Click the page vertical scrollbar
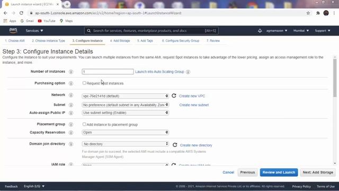Image resolution: width=339 pixels, height=191 pixels. (x=335, y=78)
